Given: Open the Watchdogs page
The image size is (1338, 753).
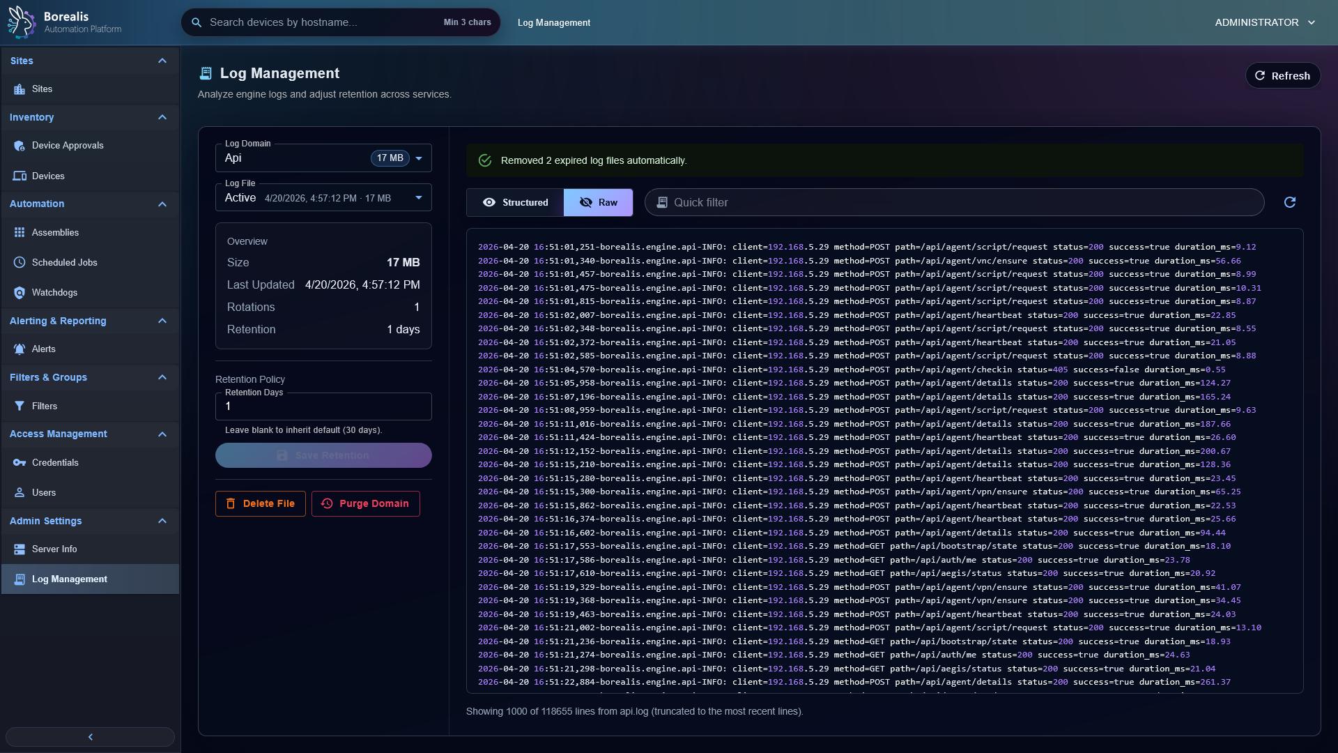Looking at the screenshot, I should click(90, 293).
